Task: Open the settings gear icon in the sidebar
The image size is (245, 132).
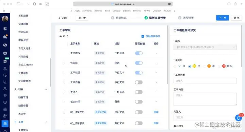Action: (x=5, y=124)
